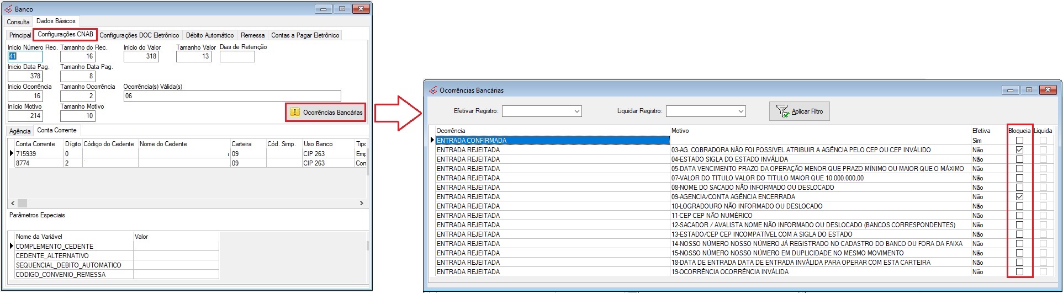Enable Bloqueia for 04-ESTADO SIGLA INVÁLIDA row
1063x294 pixels.
1019,159
